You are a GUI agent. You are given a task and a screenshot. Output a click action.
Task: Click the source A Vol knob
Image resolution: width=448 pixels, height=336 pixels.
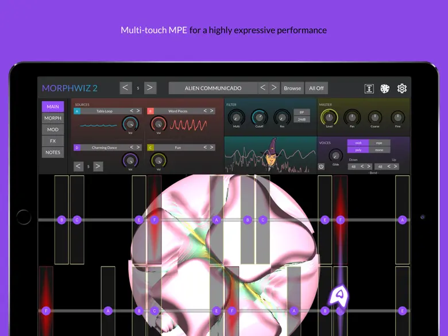pyautogui.click(x=130, y=123)
